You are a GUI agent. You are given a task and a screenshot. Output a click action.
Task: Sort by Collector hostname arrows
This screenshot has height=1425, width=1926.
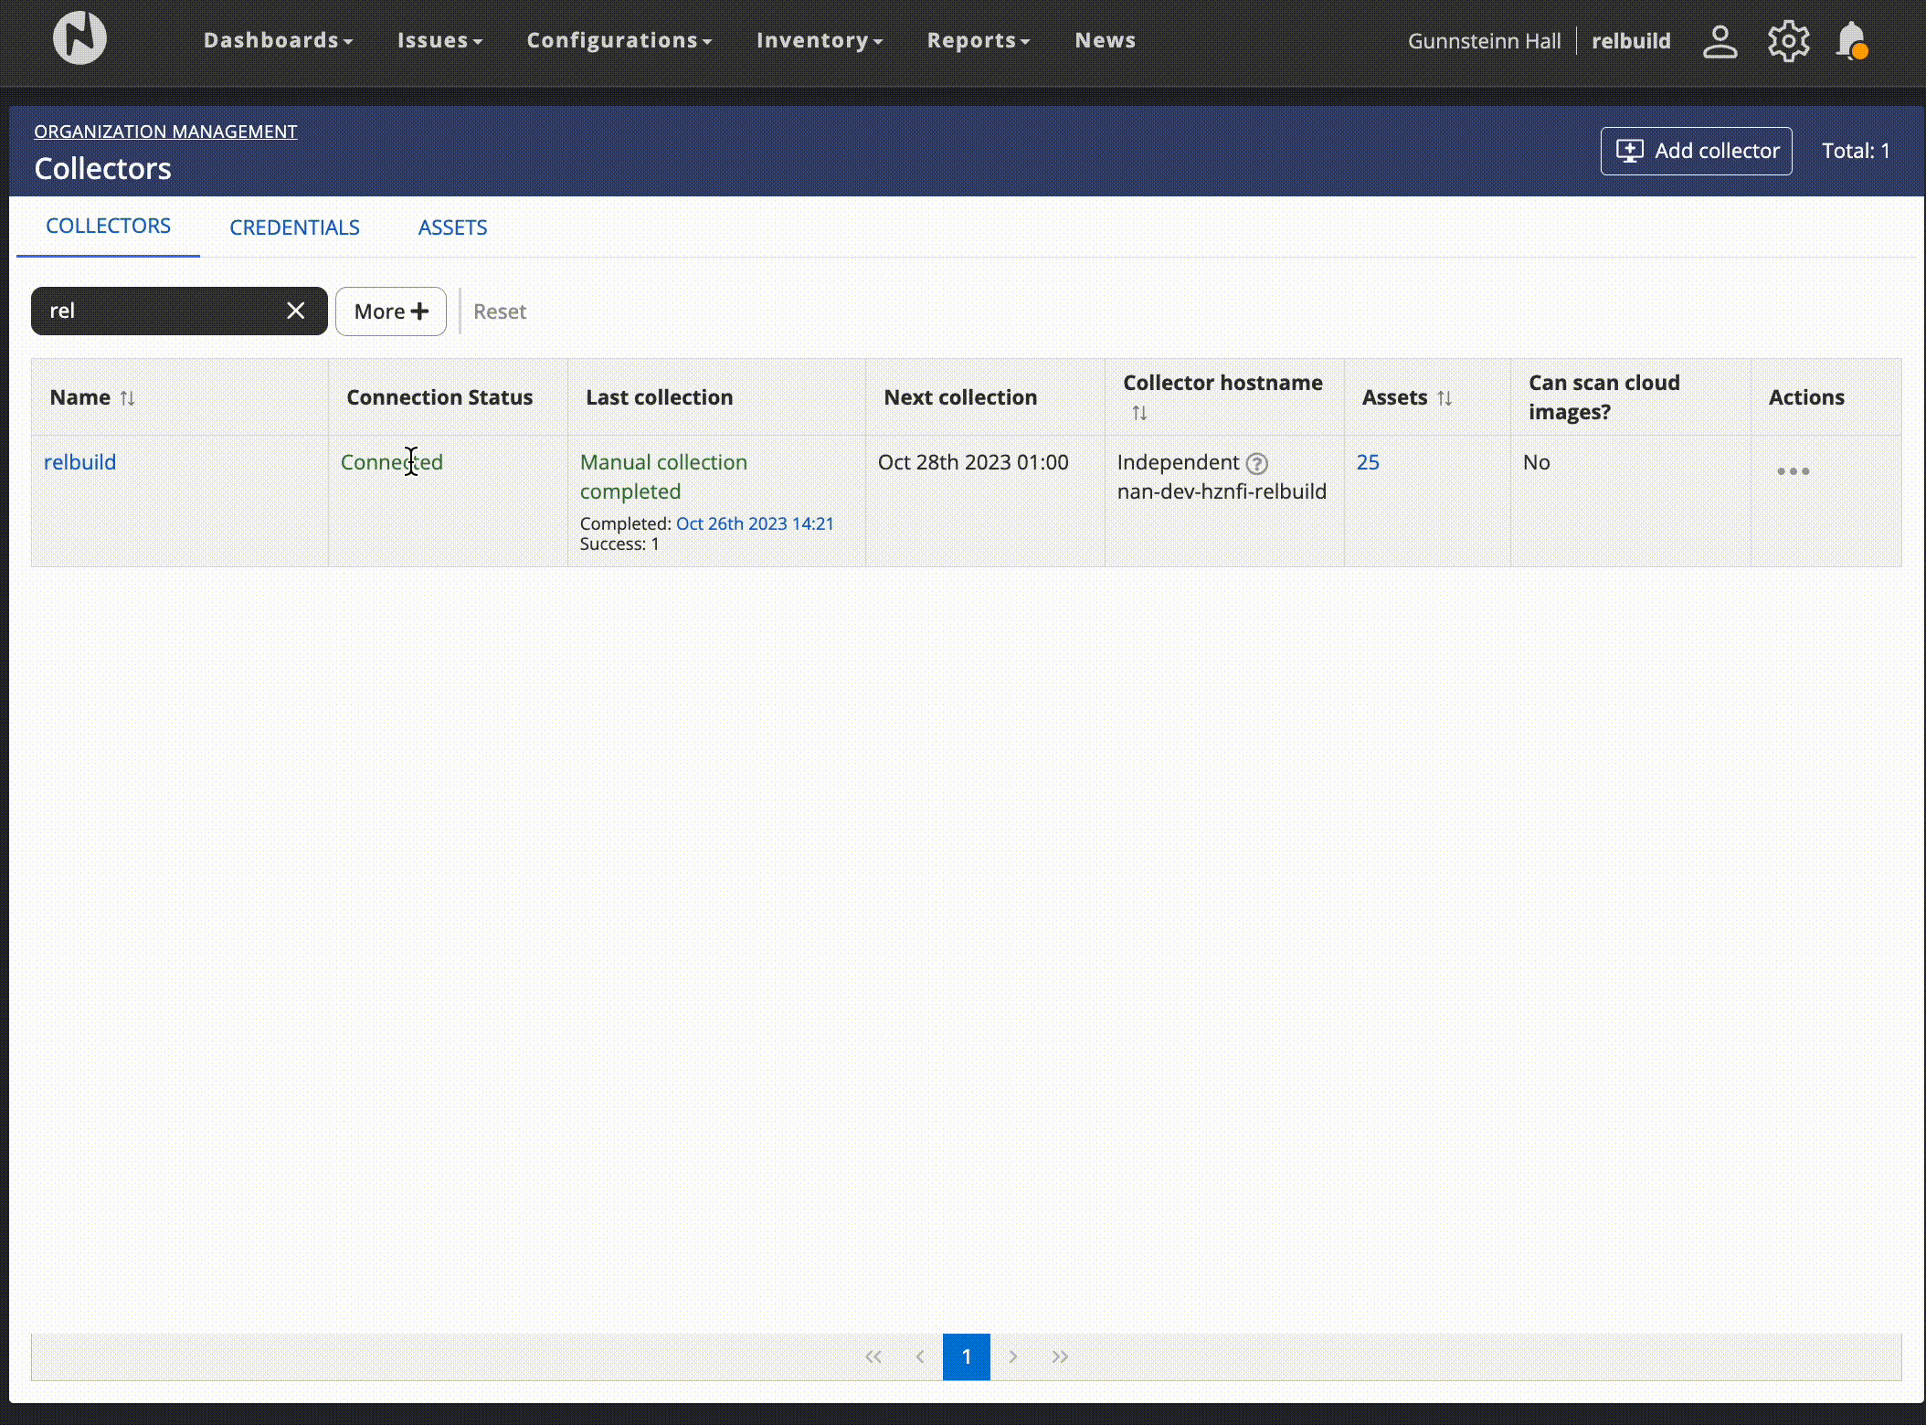coord(1139,413)
